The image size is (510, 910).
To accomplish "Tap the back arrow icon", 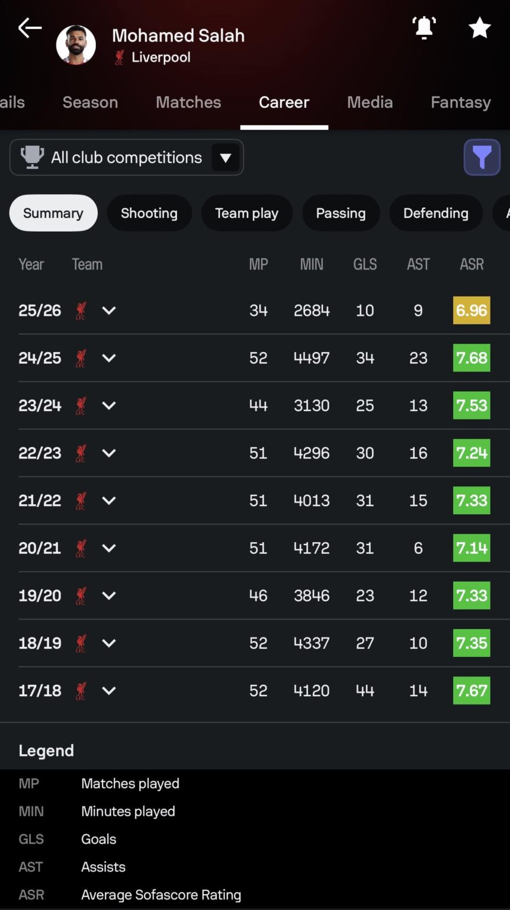I will (30, 28).
